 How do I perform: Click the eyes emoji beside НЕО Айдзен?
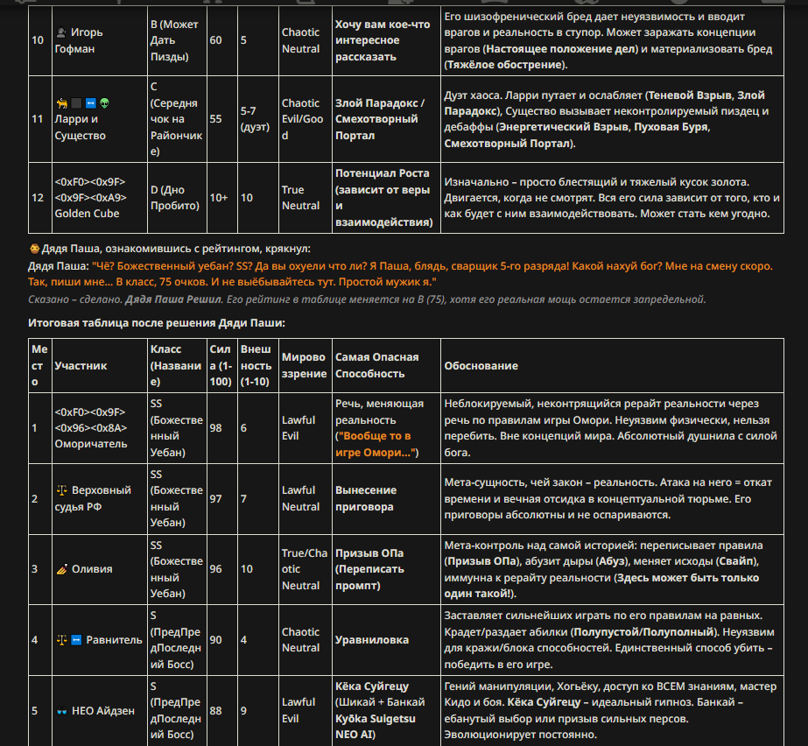point(62,711)
